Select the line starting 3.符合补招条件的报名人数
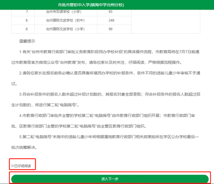214x184 pixels. tap(110, 94)
